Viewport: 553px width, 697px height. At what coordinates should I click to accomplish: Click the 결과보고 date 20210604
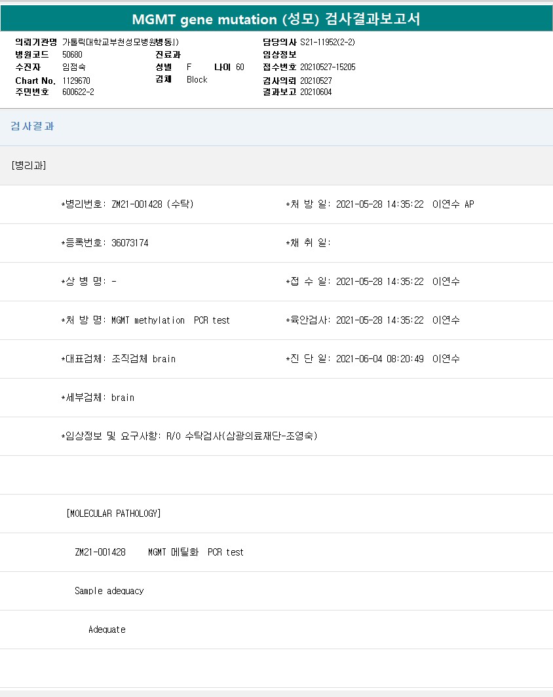(316, 92)
